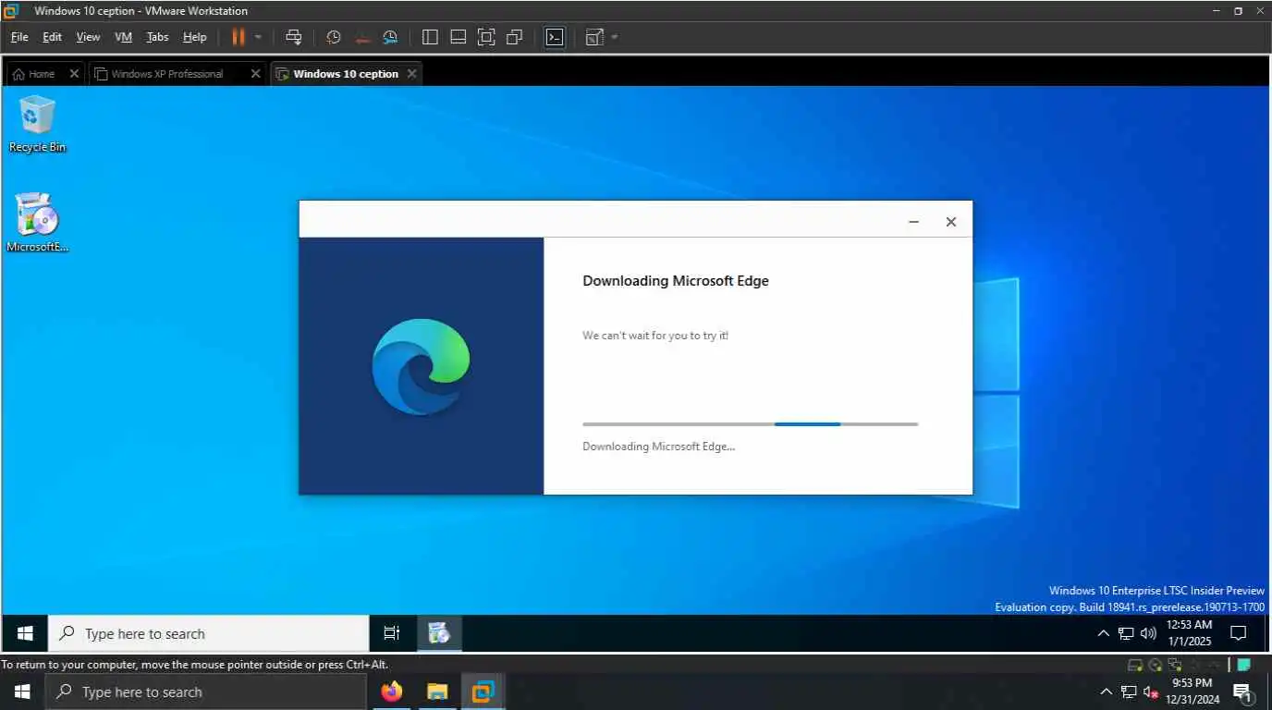This screenshot has height=710, width=1272.
Task: Show hidden icons in the guest tray
Action: click(x=1103, y=634)
